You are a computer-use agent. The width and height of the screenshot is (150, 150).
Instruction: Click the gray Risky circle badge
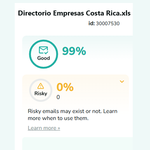(40, 90)
